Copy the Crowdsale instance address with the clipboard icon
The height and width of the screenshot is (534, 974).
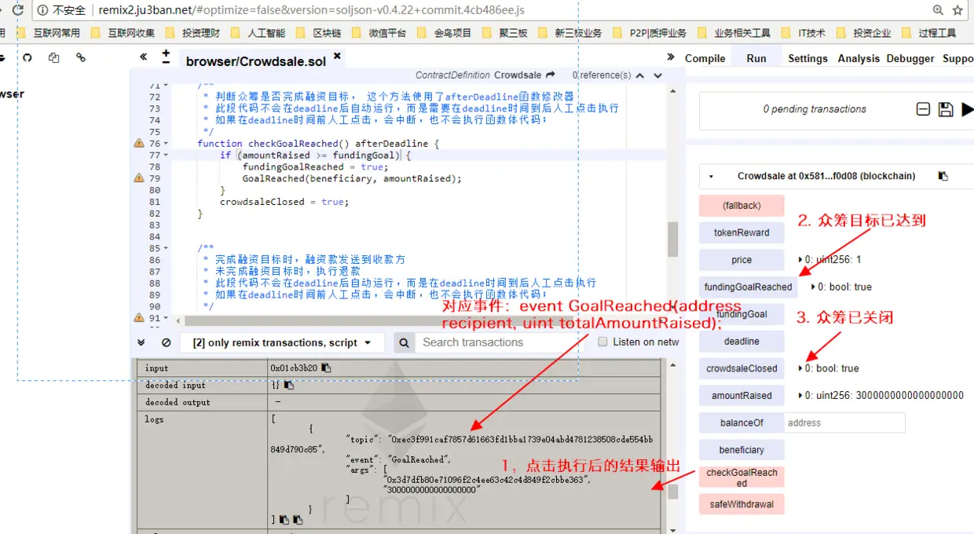click(943, 177)
